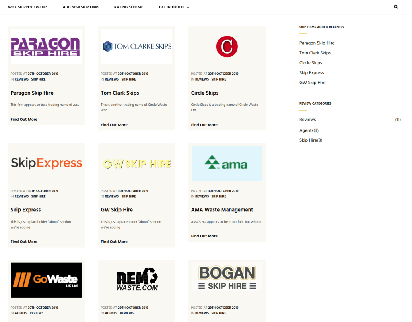Click the Bogan Skip Hire logo
412x322 pixels.
[227, 277]
